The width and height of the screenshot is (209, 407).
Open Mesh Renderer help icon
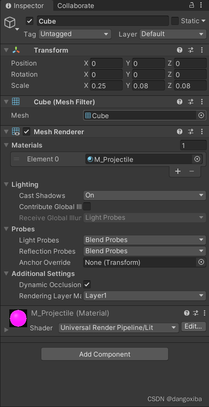click(180, 132)
